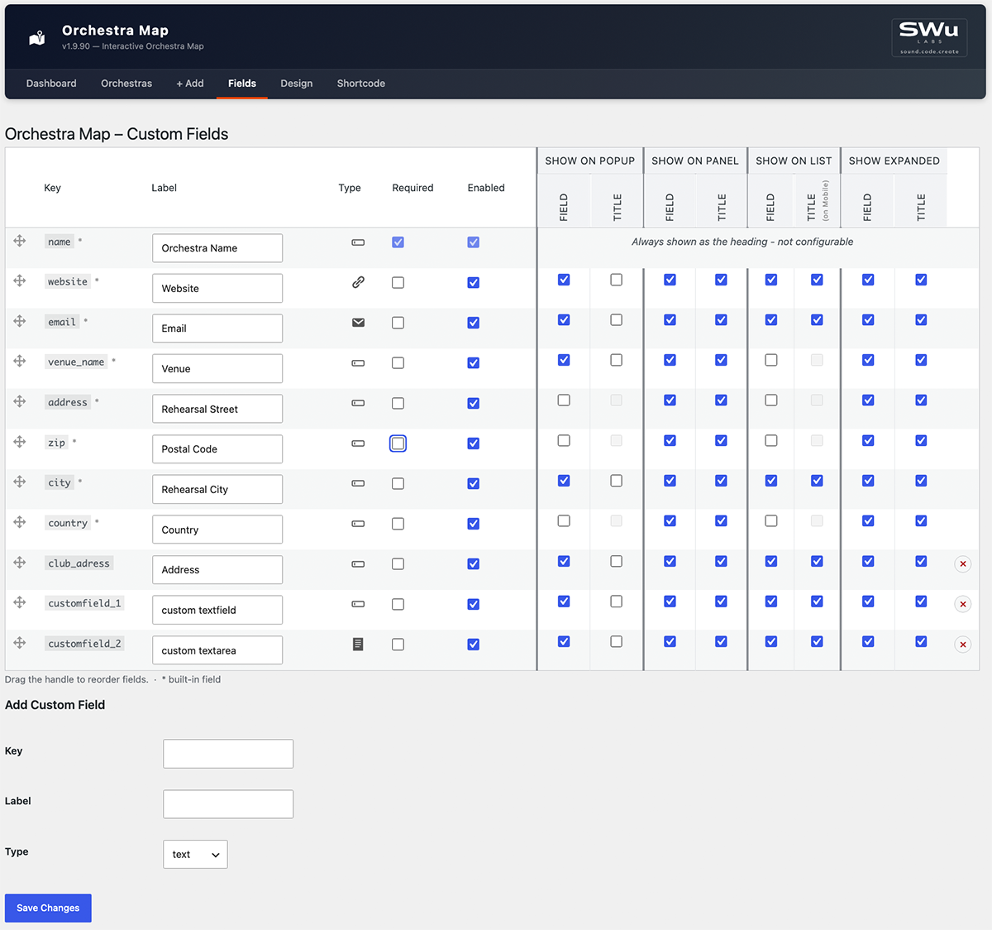Open the Dashboard tab

pos(51,84)
